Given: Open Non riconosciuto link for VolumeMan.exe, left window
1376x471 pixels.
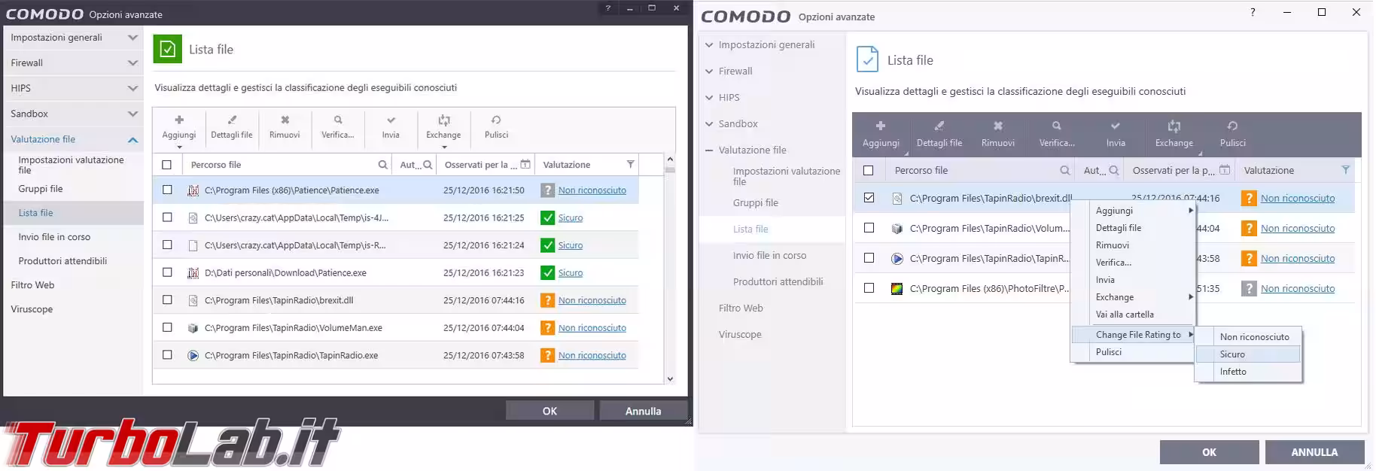Looking at the screenshot, I should tap(592, 328).
